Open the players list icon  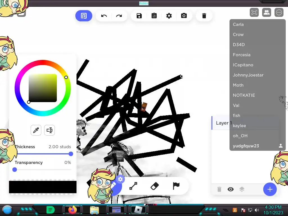tap(267, 12)
